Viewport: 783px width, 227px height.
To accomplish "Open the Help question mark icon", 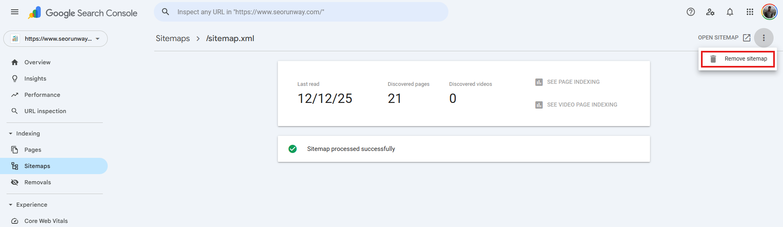I will (691, 12).
